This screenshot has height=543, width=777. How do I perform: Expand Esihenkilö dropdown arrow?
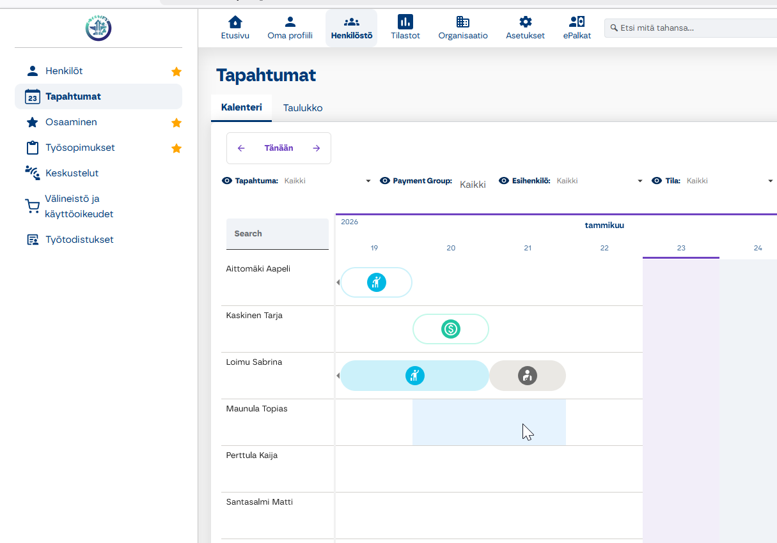click(x=640, y=181)
